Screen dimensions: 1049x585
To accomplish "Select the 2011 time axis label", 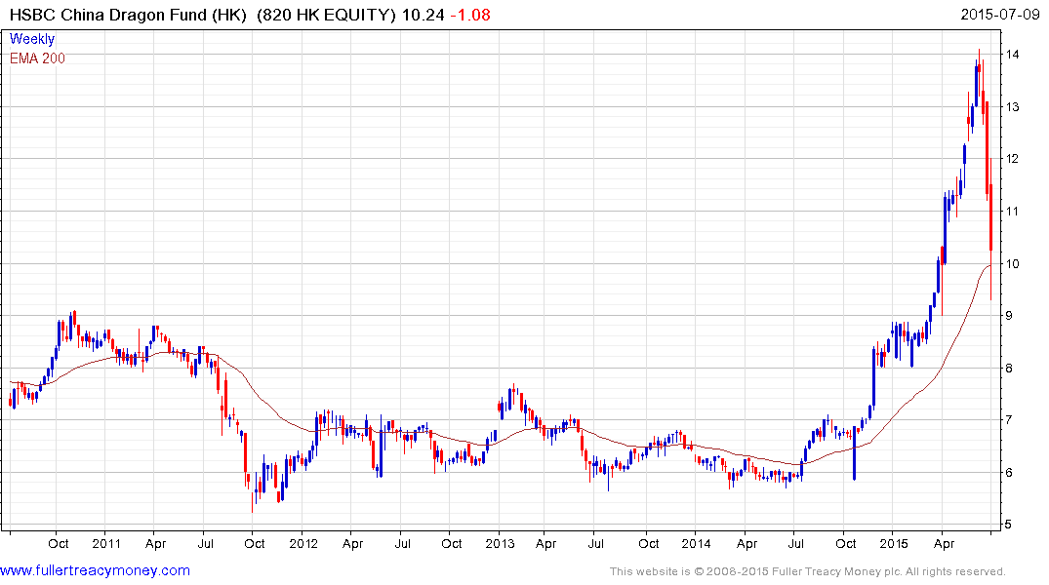I will pos(106,543).
